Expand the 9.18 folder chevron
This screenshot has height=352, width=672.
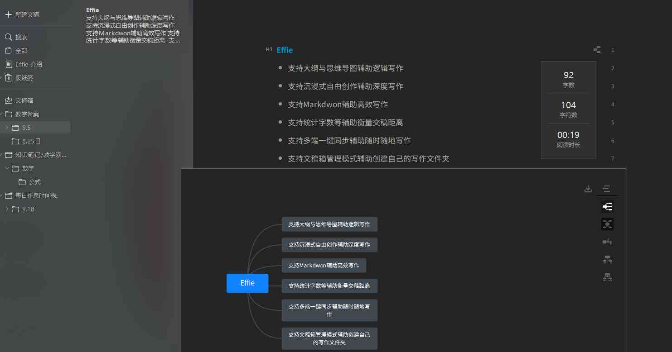click(x=7, y=209)
